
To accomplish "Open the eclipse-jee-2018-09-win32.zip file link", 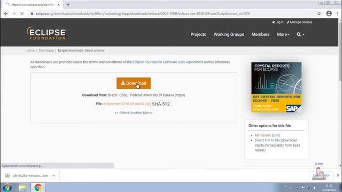I will 127,104.
